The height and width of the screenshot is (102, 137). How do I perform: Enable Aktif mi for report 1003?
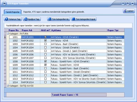[x=45, y=44]
